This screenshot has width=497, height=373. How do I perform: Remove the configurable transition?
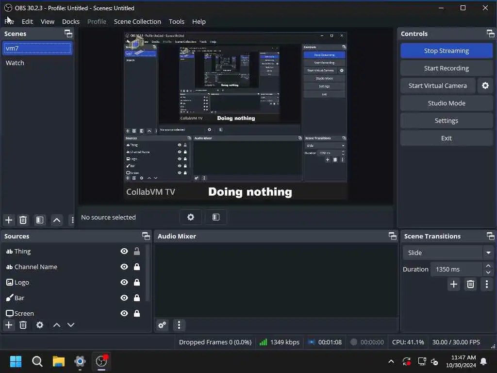click(470, 284)
